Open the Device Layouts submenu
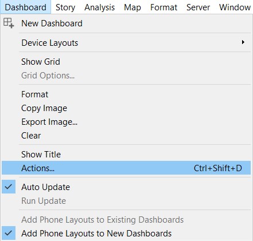Image resolution: width=253 pixels, height=241 pixels. [126, 42]
